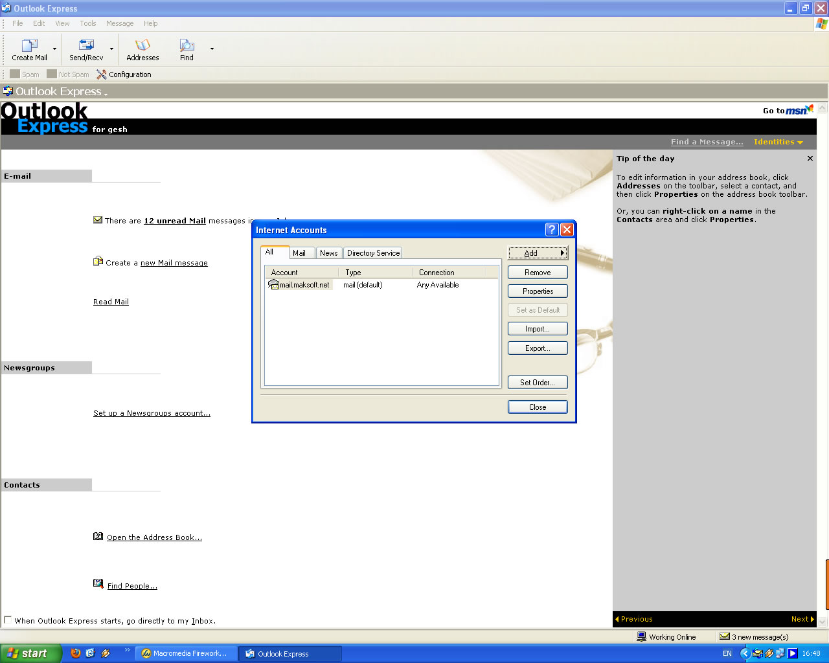
Task: Click the mail tray icon beside the show-hidden-icons arrow
Action: [x=758, y=653]
